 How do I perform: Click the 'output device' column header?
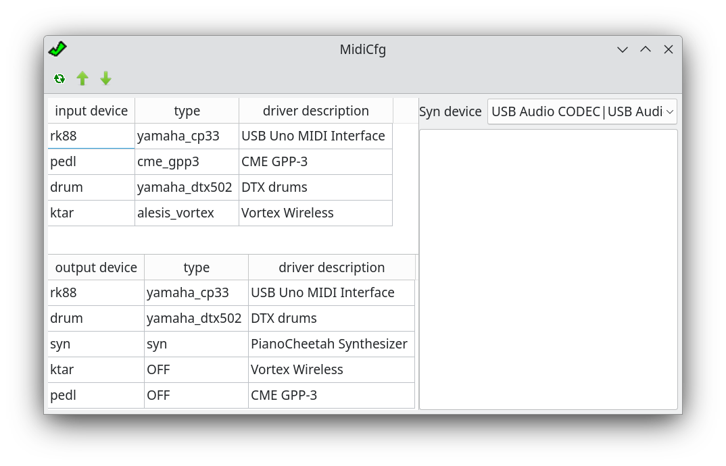96,267
